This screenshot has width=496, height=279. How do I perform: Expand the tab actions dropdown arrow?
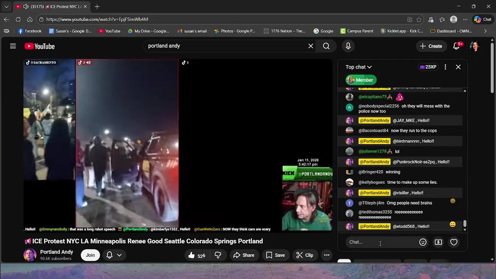(6, 7)
